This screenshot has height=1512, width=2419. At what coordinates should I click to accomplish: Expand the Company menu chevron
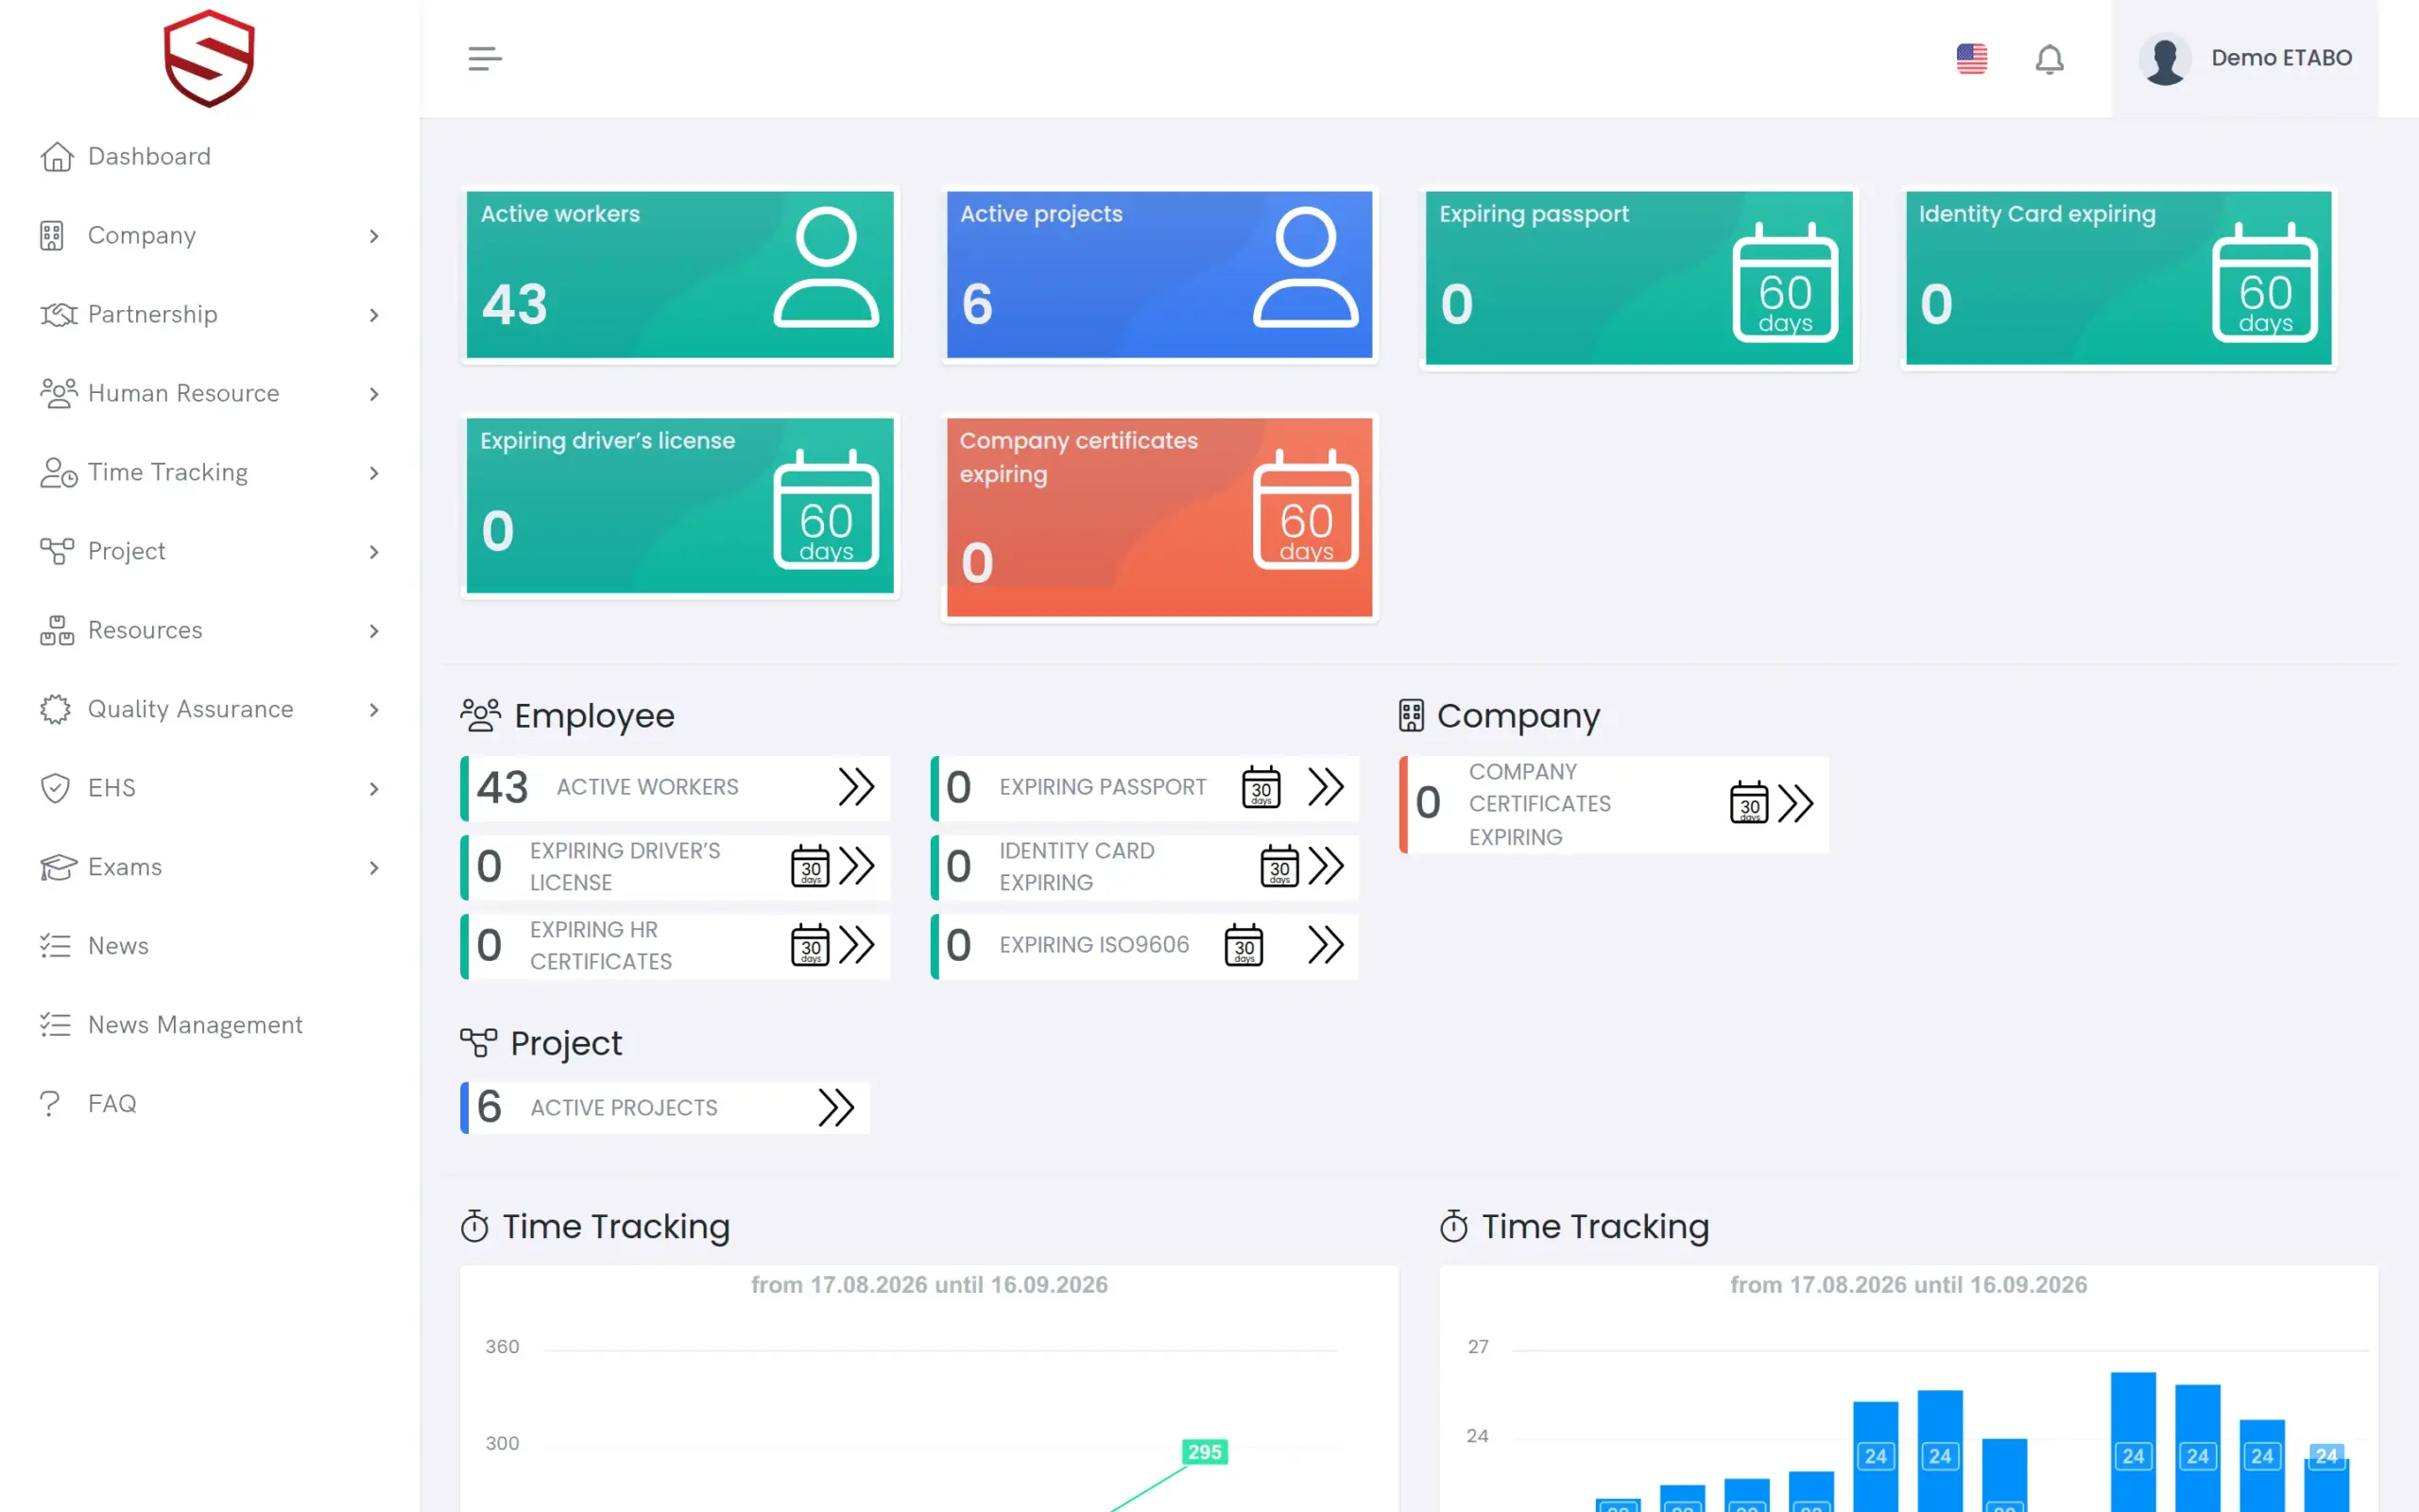(x=374, y=236)
